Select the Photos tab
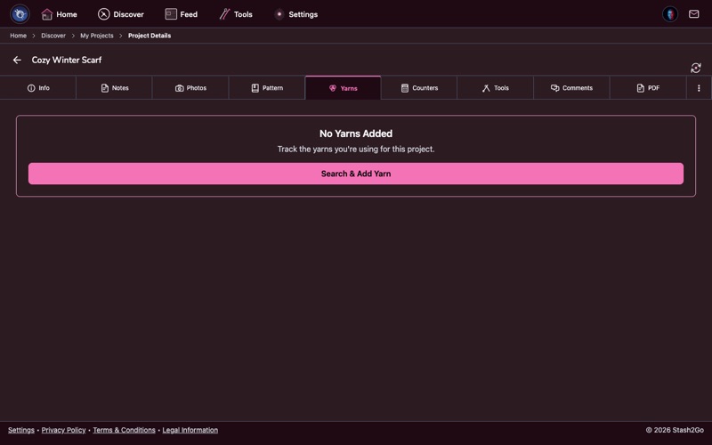Image resolution: width=712 pixels, height=445 pixels. [x=190, y=88]
